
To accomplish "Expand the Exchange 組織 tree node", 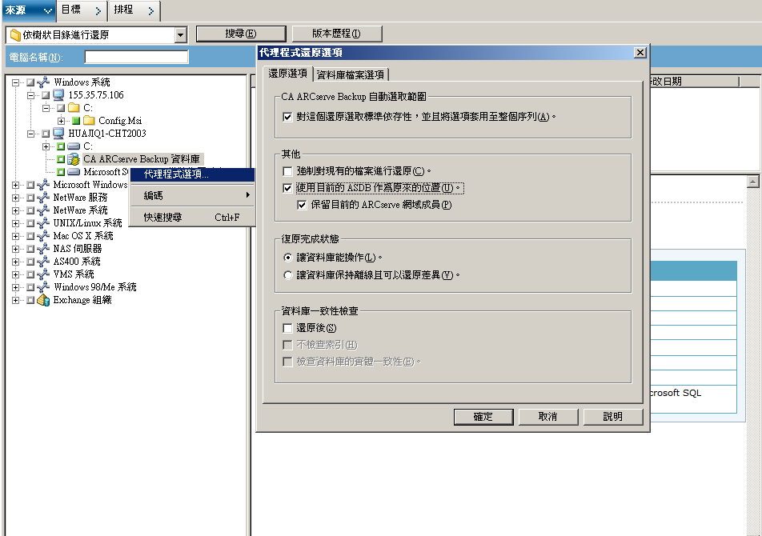I will [15, 300].
